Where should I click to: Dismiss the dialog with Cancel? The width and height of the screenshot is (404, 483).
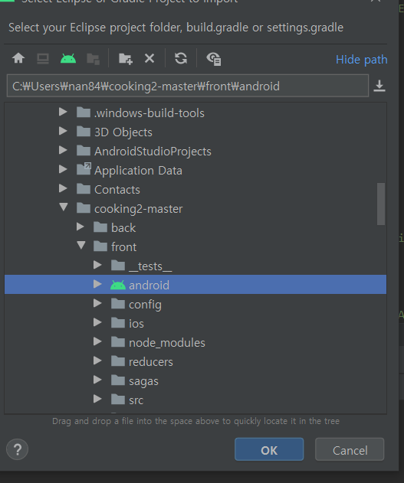350,449
